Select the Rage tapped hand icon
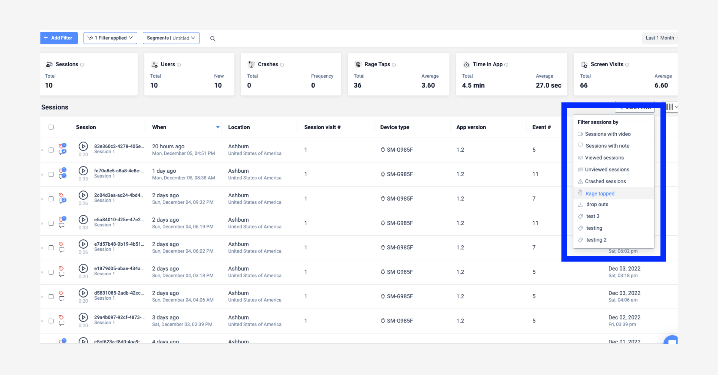 click(580, 193)
